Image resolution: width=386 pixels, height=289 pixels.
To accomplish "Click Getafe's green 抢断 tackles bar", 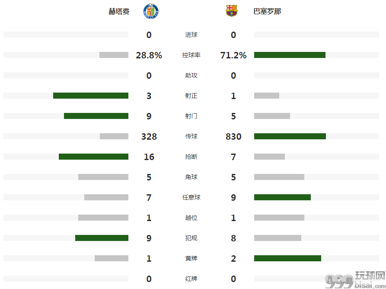I will point(93,157).
